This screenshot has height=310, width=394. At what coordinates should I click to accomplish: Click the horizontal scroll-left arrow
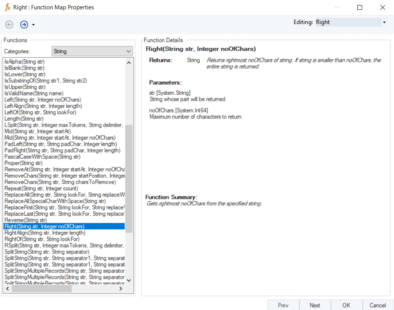pyautogui.click(x=7, y=289)
